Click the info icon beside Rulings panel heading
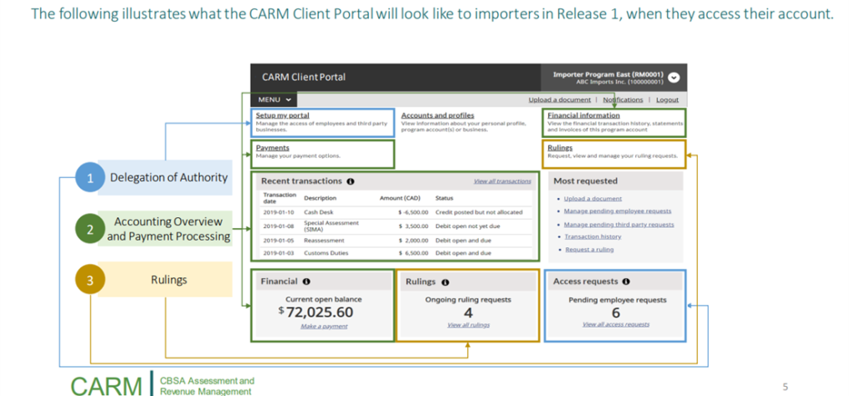 click(x=445, y=282)
